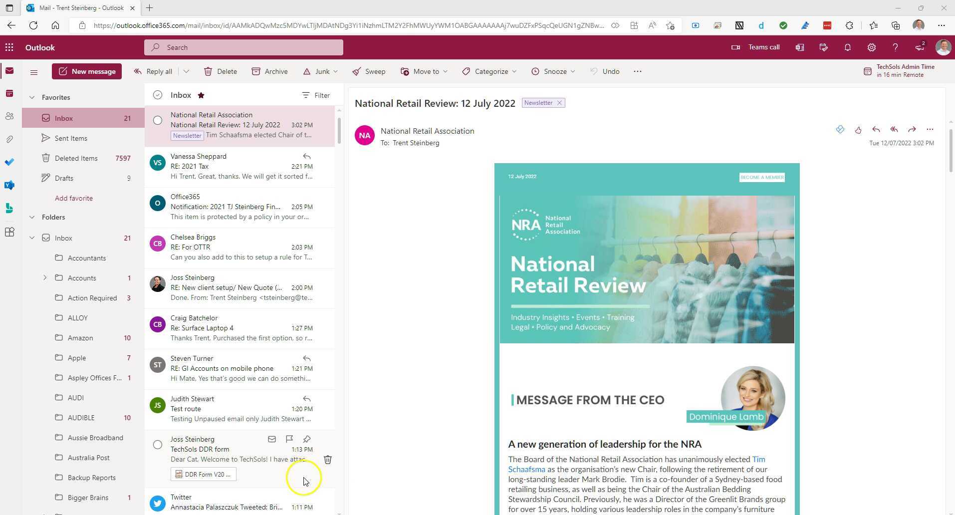The width and height of the screenshot is (955, 515).
Task: Pin the TechSols DDR form message
Action: coord(307,439)
